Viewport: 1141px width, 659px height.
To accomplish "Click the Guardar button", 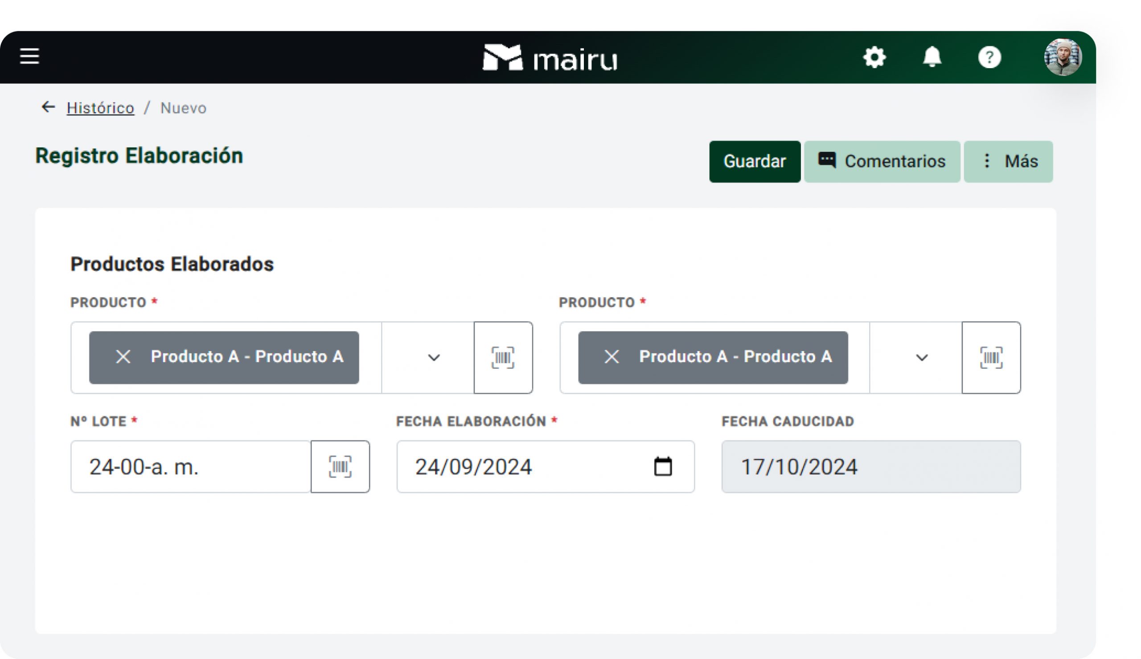I will [x=755, y=162].
